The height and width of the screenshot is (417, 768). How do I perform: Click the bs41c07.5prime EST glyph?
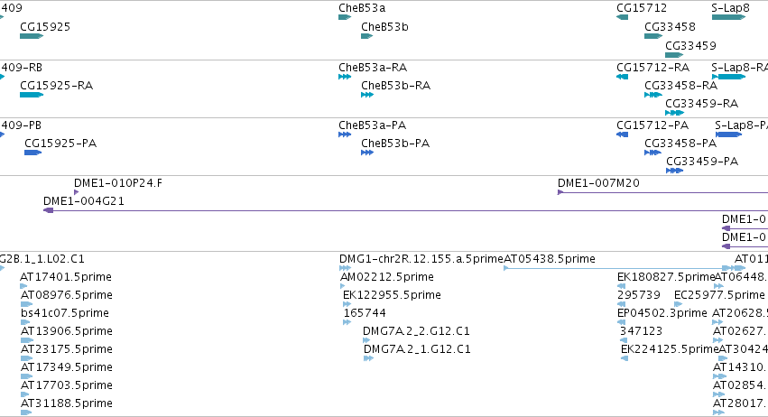coord(25,322)
